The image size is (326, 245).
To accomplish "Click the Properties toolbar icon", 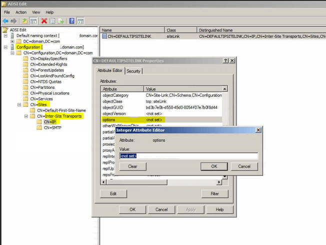I will coord(52,21).
